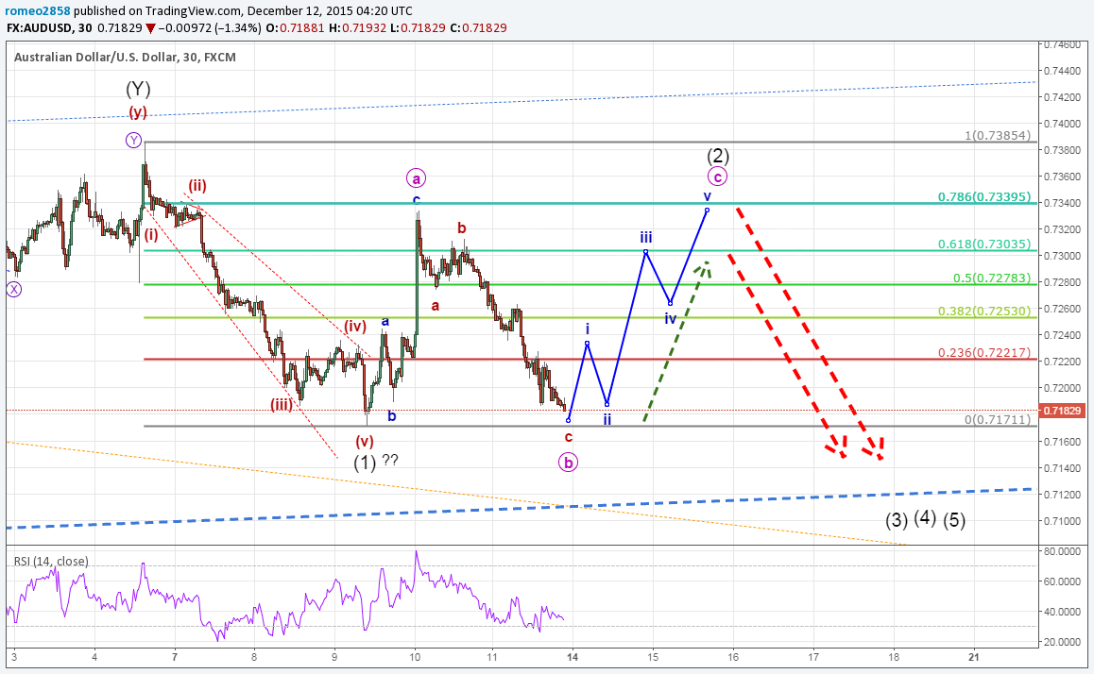The image size is (1094, 674).
Task: Click the 0.5(0.72783) Fibonacci level label
Action: [x=992, y=278]
